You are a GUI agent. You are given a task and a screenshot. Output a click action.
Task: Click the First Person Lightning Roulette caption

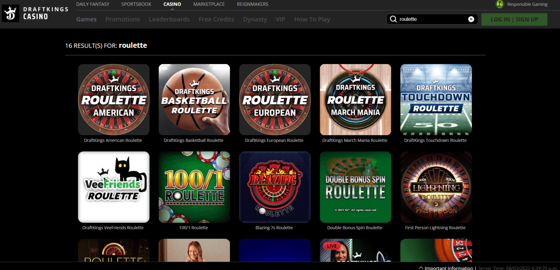tap(435, 227)
